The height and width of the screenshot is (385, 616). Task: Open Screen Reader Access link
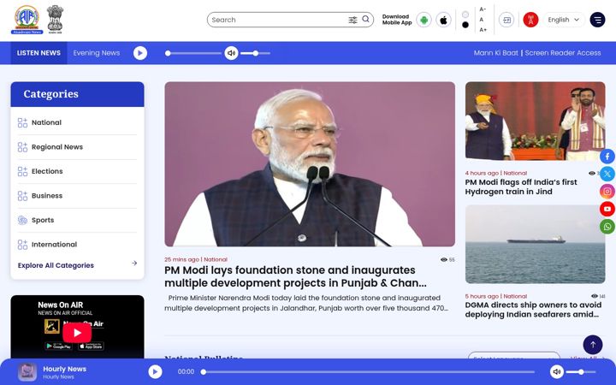pyautogui.click(x=563, y=53)
